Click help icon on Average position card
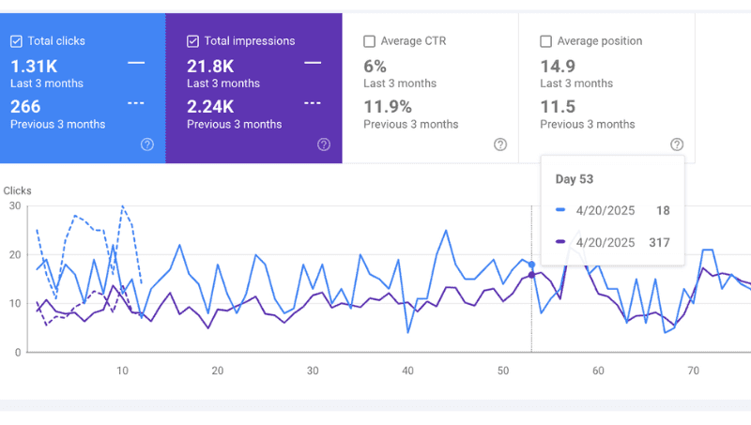 [x=677, y=144]
